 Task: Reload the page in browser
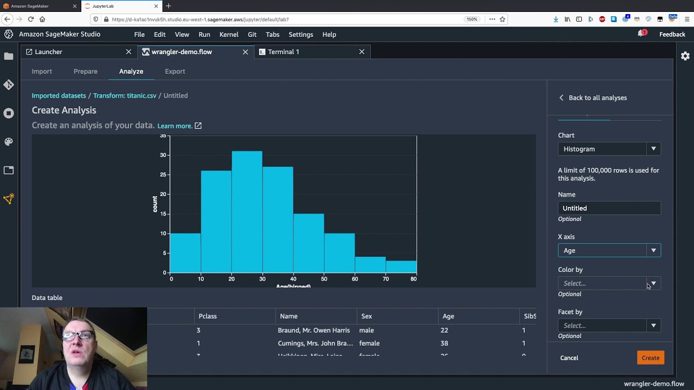click(31, 19)
